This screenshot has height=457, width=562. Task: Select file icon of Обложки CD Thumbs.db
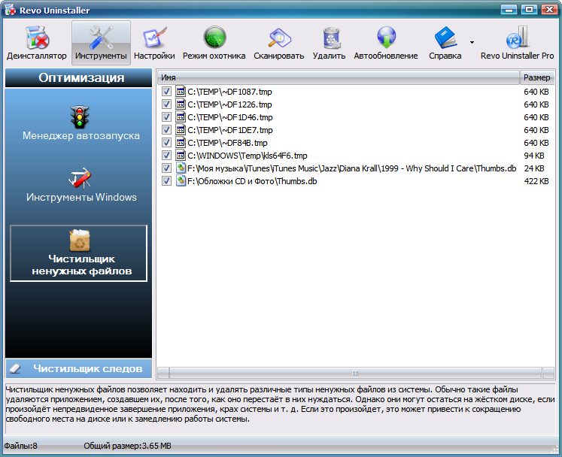pos(181,181)
